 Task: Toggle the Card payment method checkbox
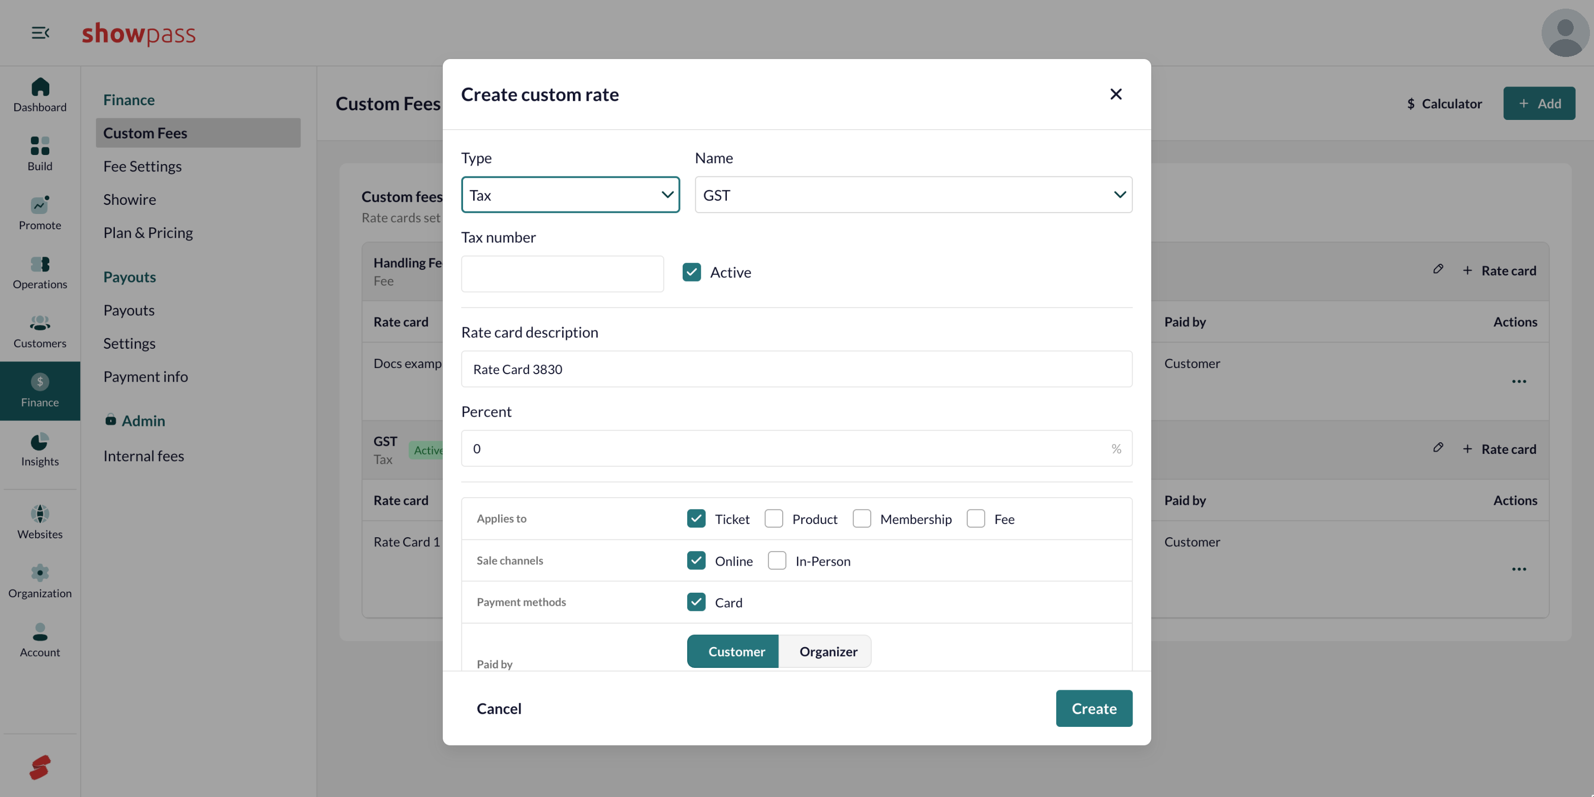[696, 602]
